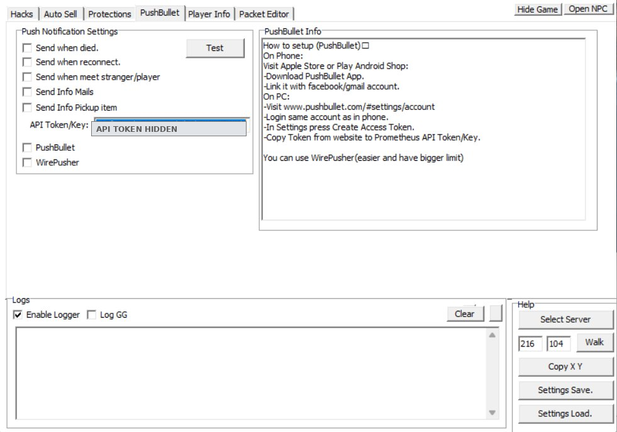Enable Send when died checkbox
Image resolution: width=617 pixels, height=432 pixels.
pyautogui.click(x=27, y=48)
